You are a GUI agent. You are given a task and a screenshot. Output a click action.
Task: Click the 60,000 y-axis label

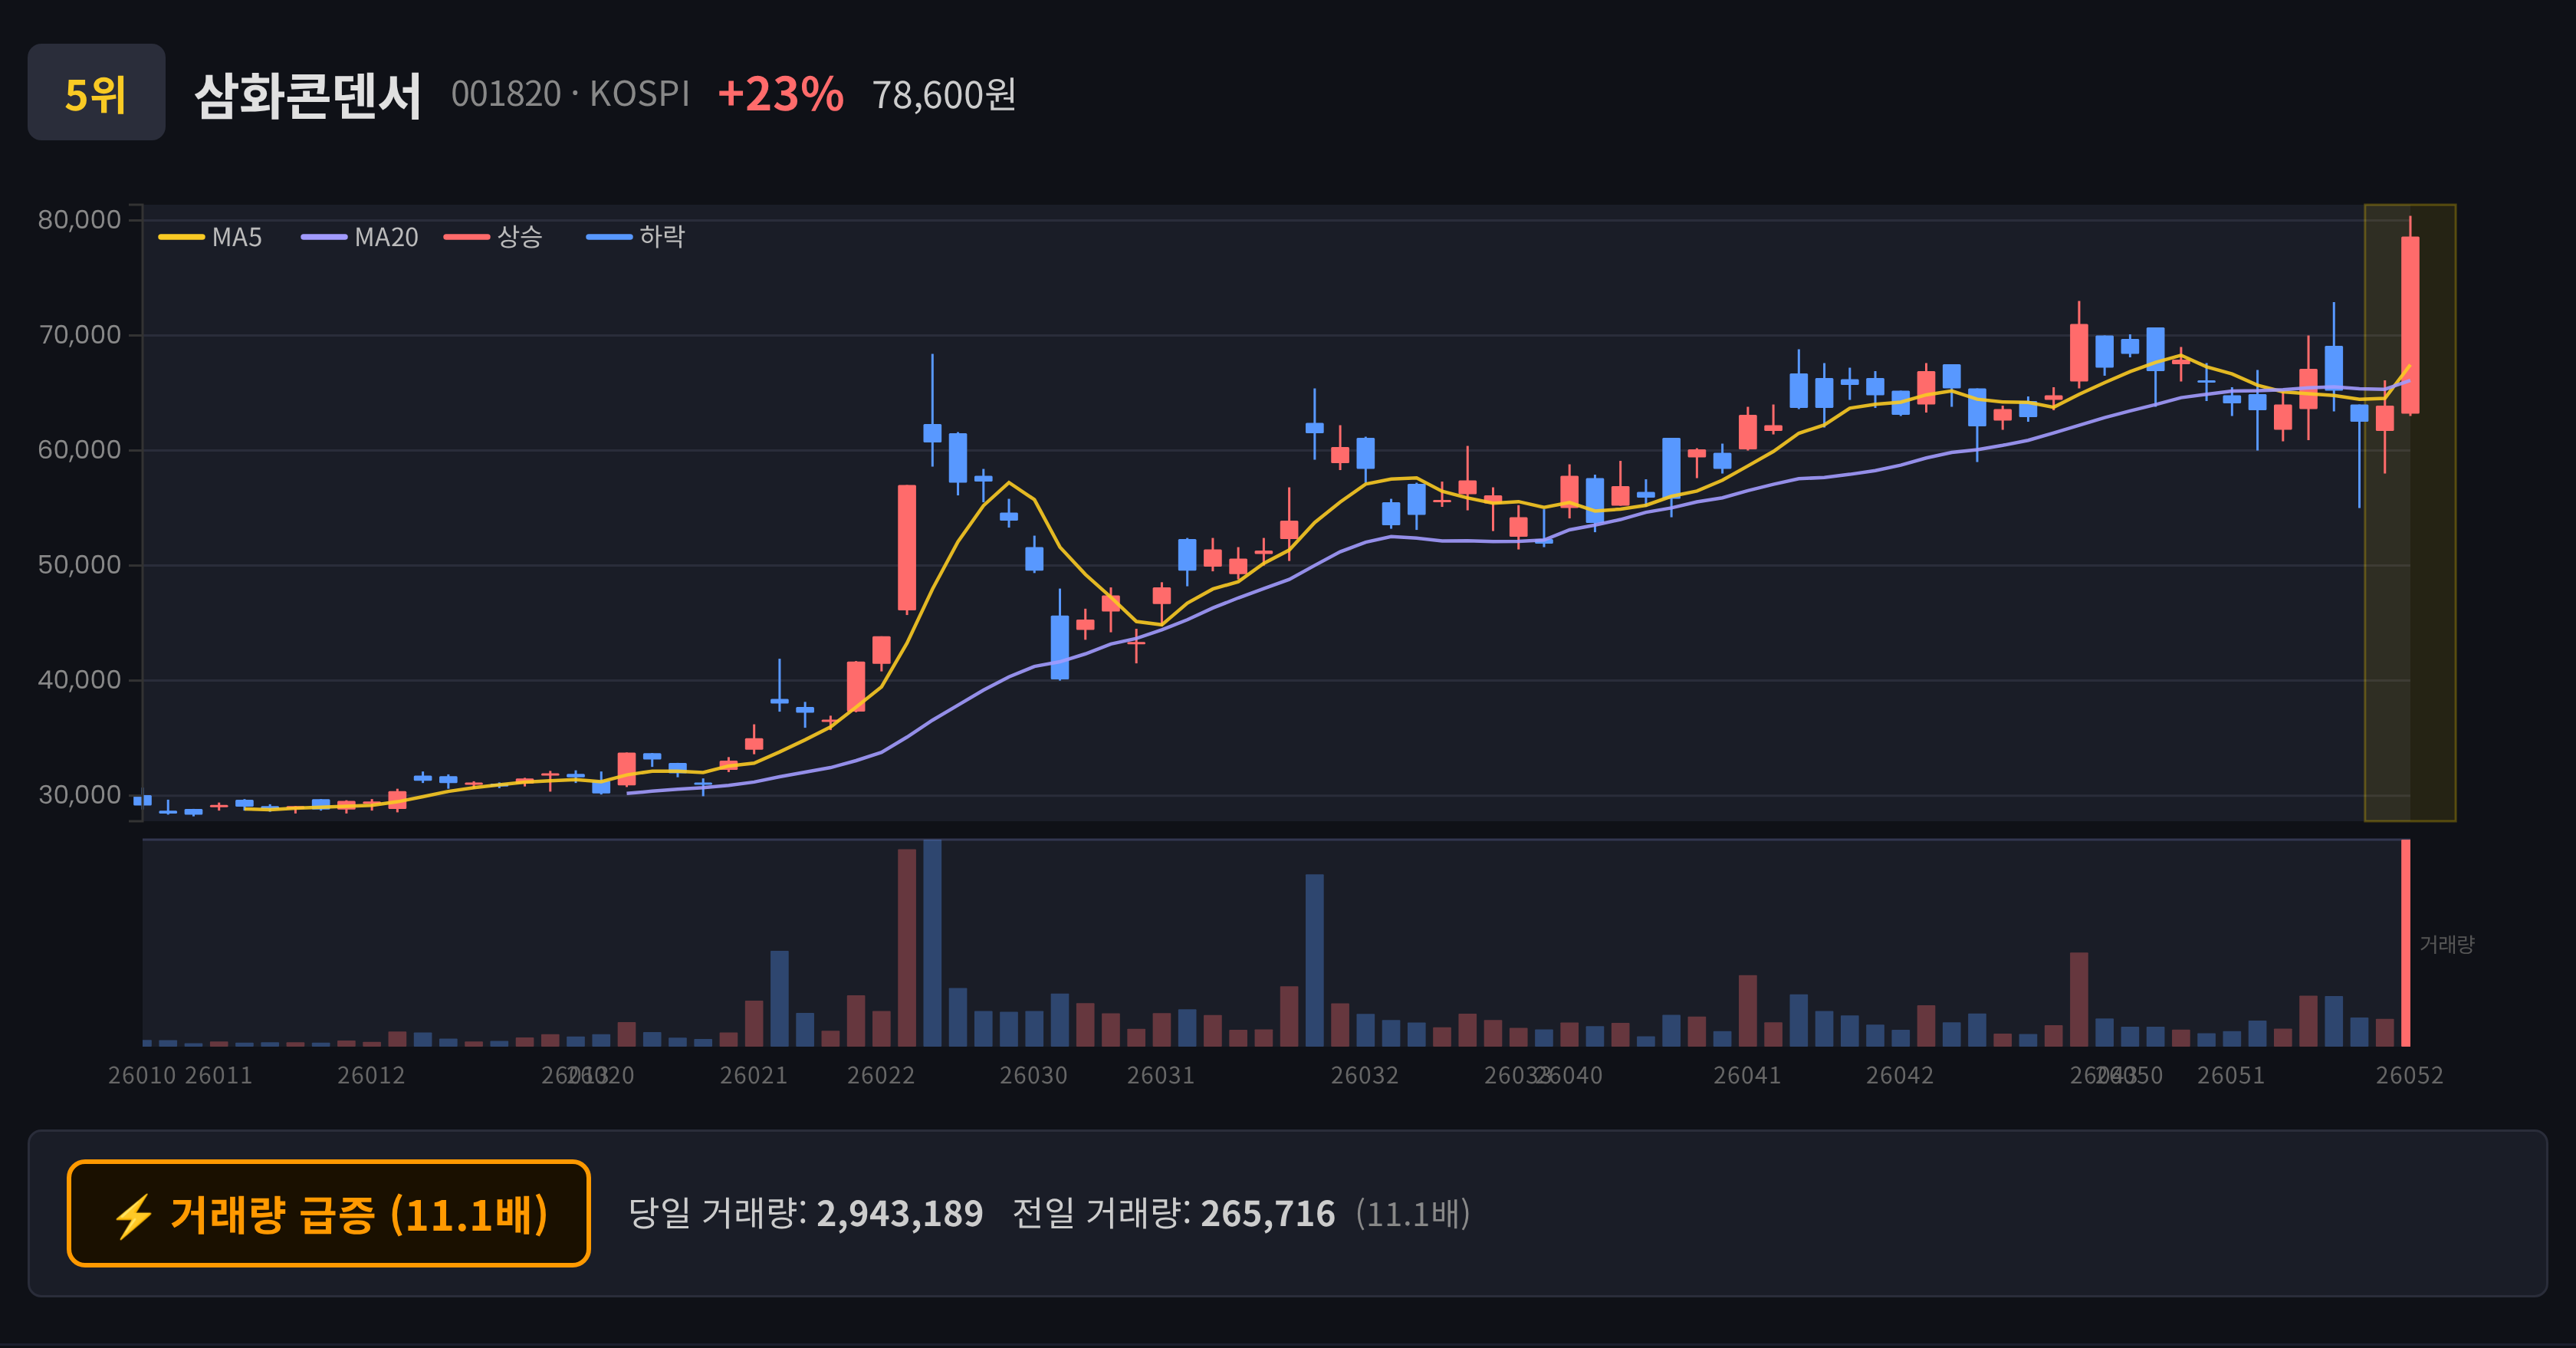point(79,449)
